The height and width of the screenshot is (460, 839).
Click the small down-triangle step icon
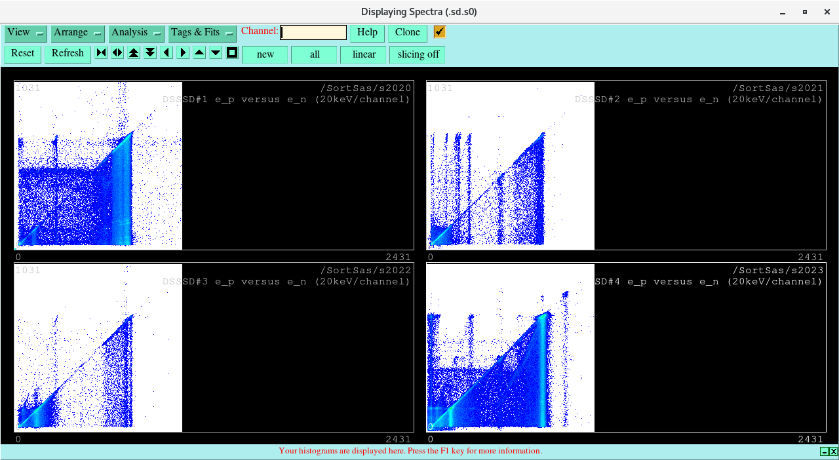[x=215, y=52]
